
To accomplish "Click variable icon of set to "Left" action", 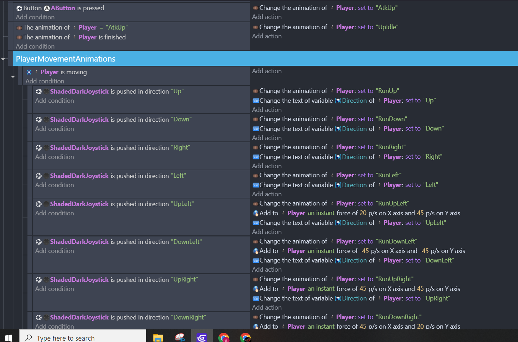I will (x=256, y=185).
